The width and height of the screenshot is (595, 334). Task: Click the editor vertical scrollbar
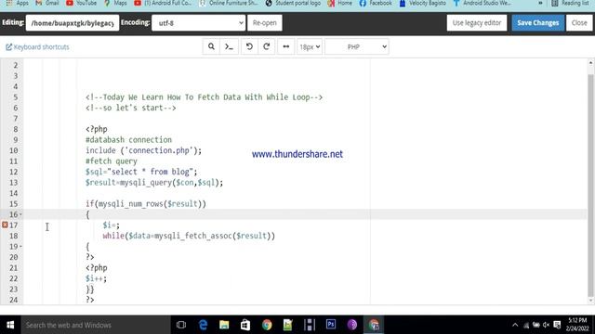click(x=591, y=186)
